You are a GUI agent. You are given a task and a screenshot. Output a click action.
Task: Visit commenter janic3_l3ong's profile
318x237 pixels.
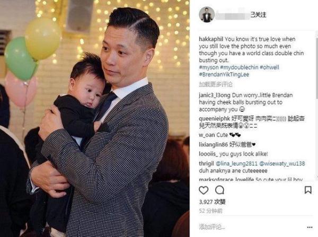215,95
